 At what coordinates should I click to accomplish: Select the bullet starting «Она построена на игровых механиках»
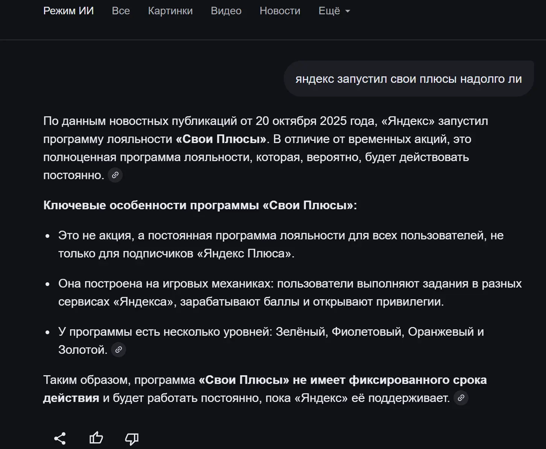[290, 292]
